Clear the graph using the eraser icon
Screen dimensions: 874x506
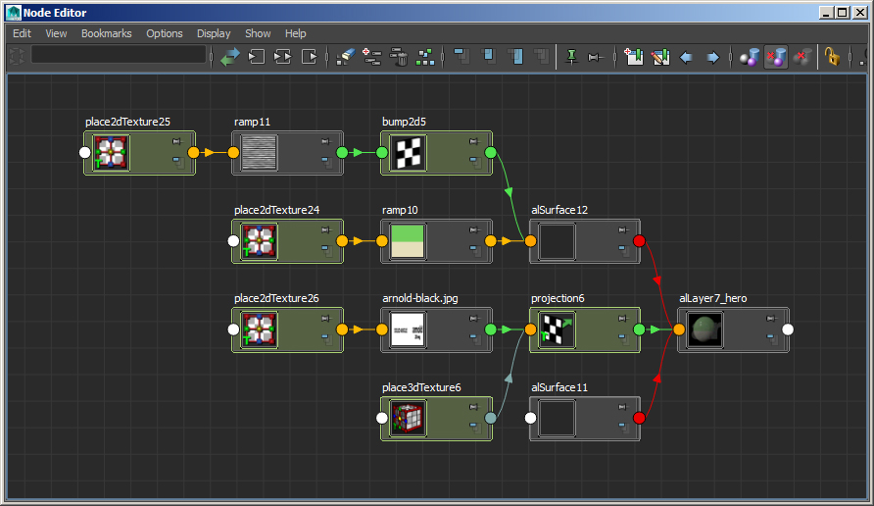[345, 57]
